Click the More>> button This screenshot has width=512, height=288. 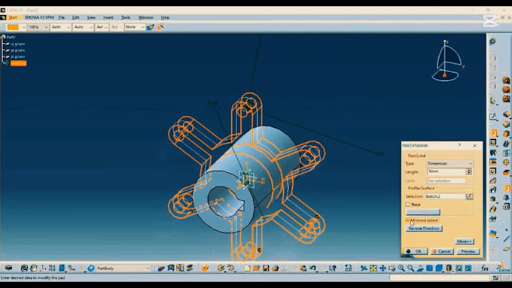point(465,241)
